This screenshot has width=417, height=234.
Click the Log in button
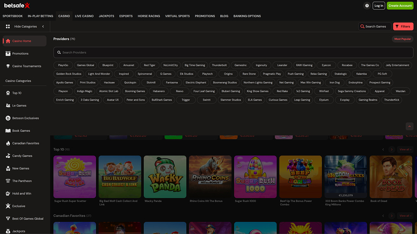tap(379, 5)
